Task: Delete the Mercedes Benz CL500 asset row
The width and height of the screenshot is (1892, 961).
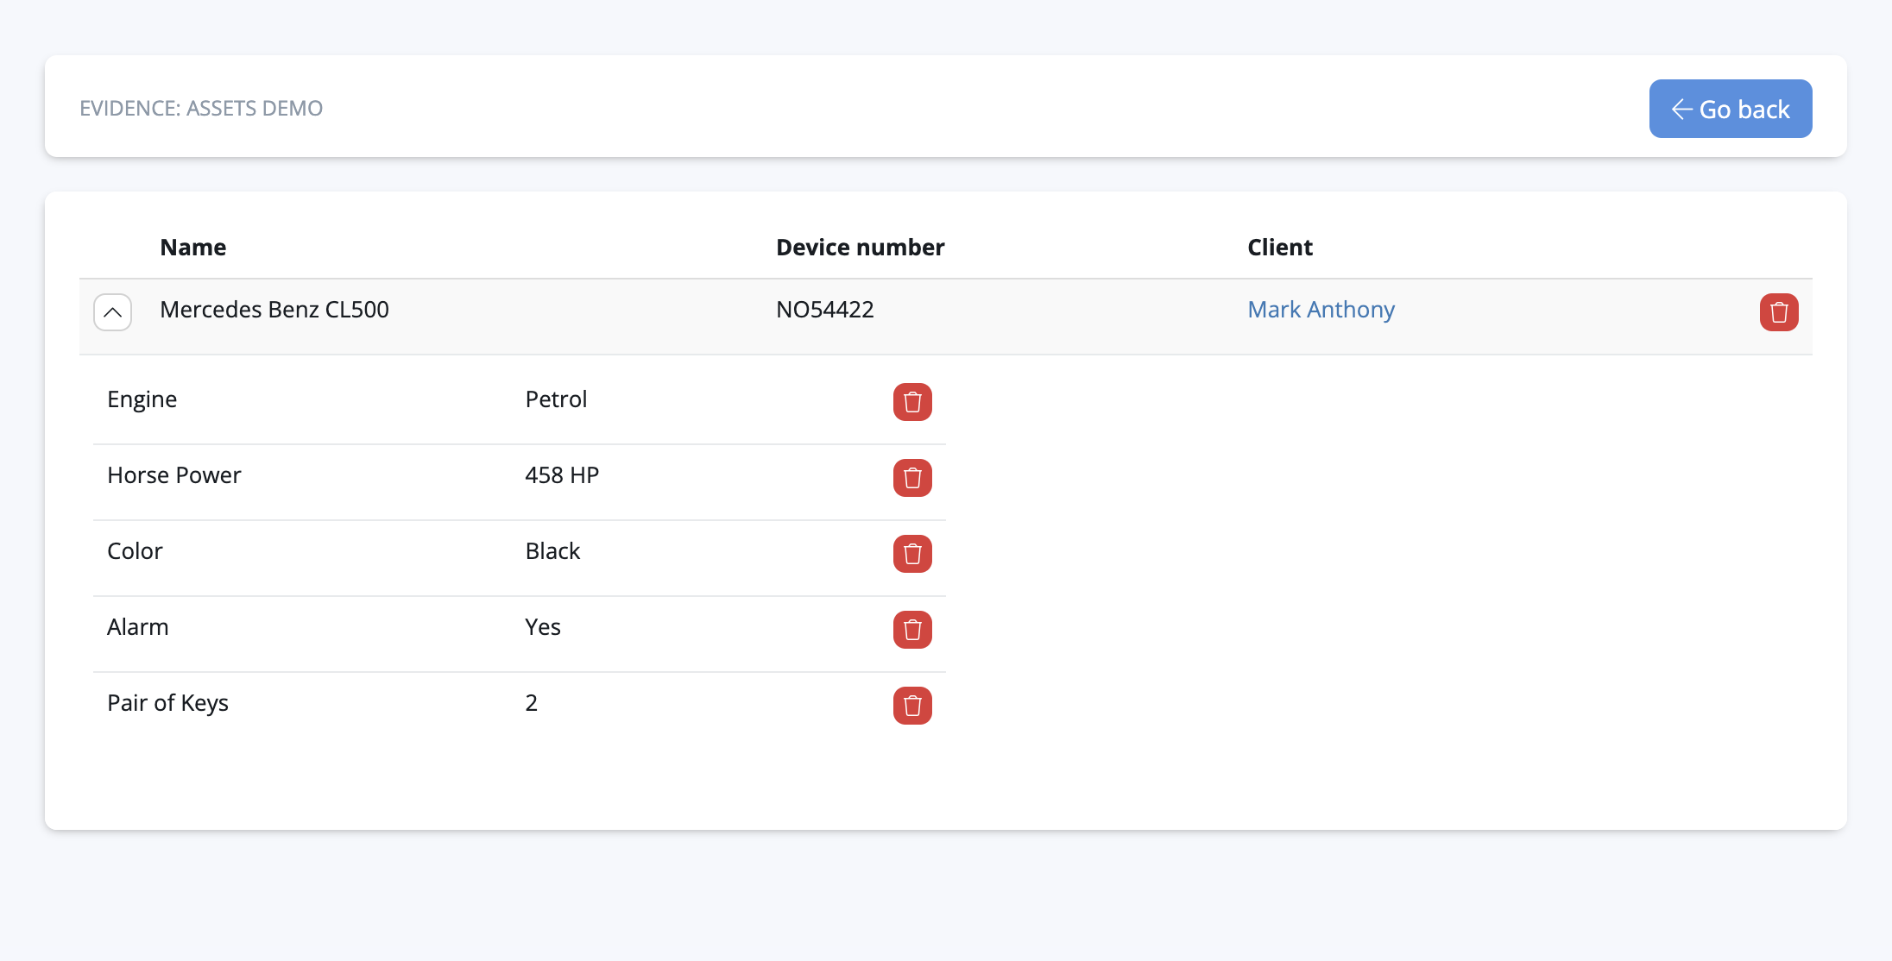Action: [x=1778, y=312]
